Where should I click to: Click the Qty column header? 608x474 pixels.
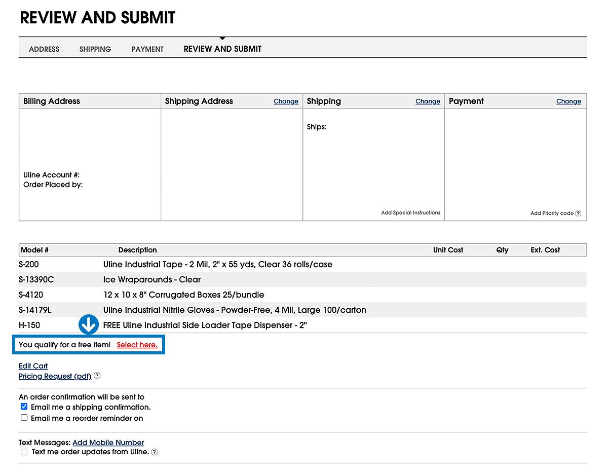click(502, 250)
